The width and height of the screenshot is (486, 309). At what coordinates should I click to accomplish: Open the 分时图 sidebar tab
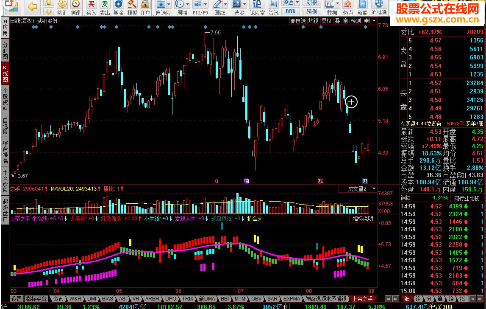5,51
